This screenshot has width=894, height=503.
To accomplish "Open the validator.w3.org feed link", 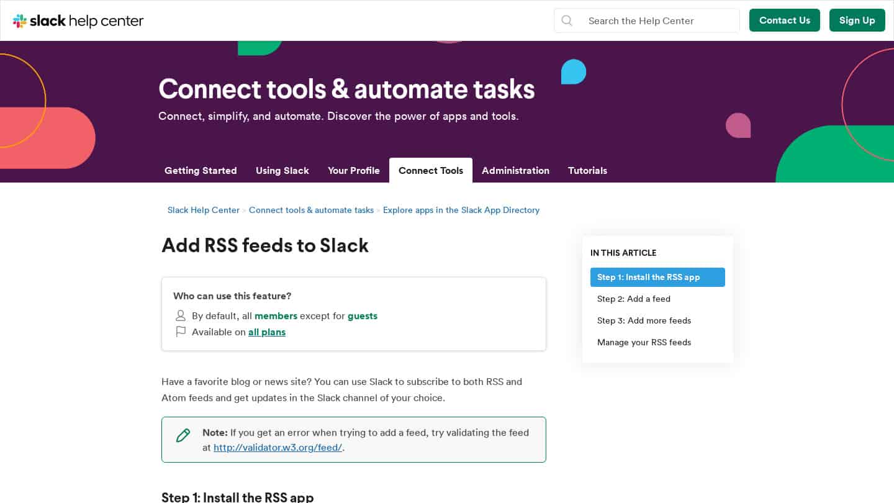I will [278, 447].
